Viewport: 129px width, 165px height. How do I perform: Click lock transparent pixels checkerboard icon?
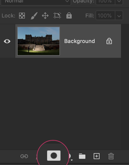click(22, 16)
